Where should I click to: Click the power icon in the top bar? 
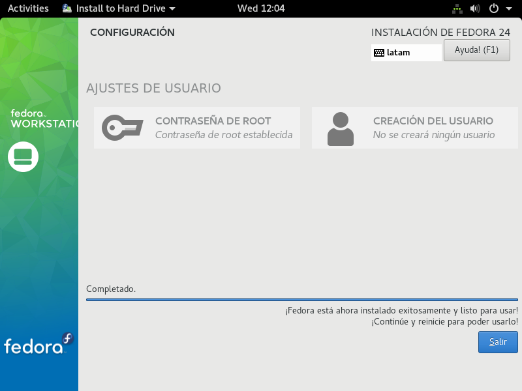coord(494,8)
